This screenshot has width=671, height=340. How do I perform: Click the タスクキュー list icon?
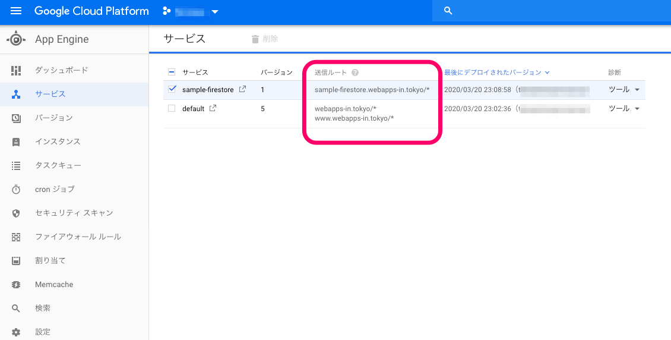click(x=16, y=166)
